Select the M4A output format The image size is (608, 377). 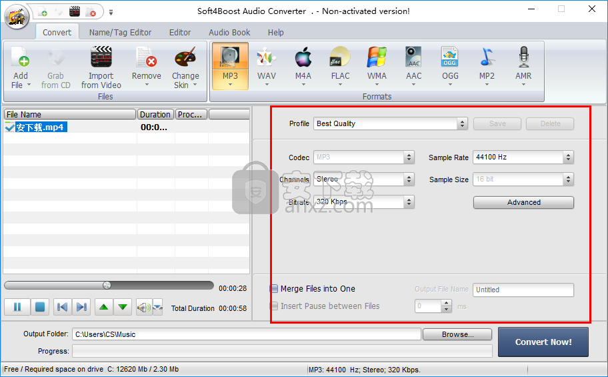coord(303,66)
